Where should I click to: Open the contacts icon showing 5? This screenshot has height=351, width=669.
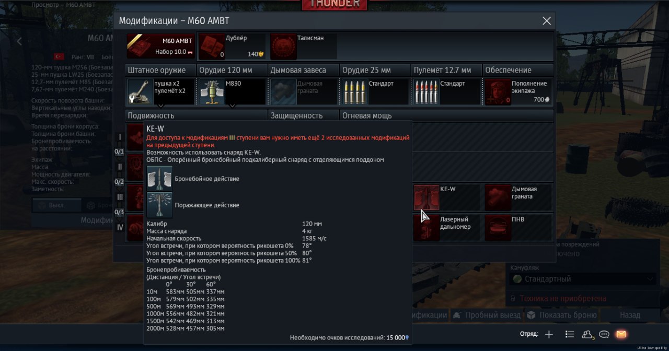click(x=588, y=334)
